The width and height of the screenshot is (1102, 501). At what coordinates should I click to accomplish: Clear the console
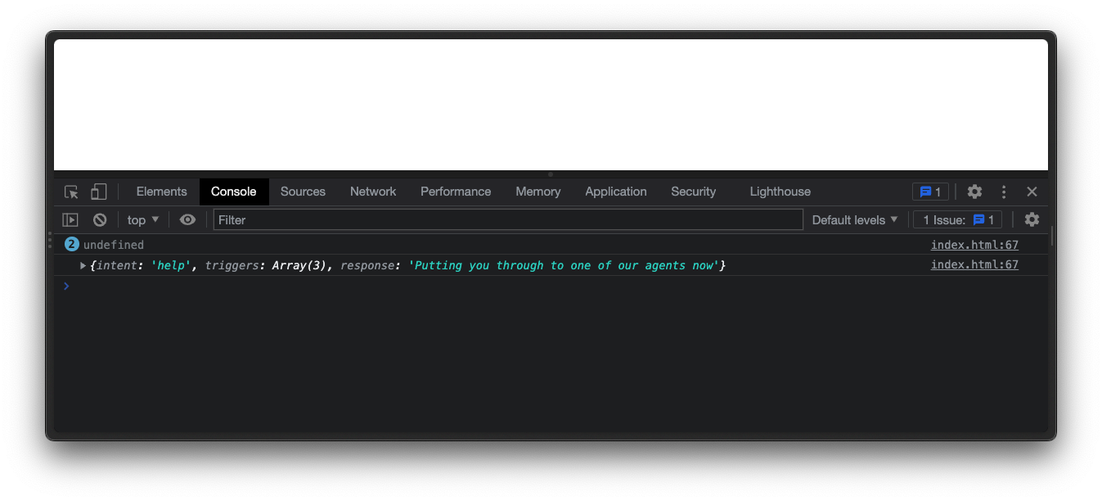click(x=100, y=219)
